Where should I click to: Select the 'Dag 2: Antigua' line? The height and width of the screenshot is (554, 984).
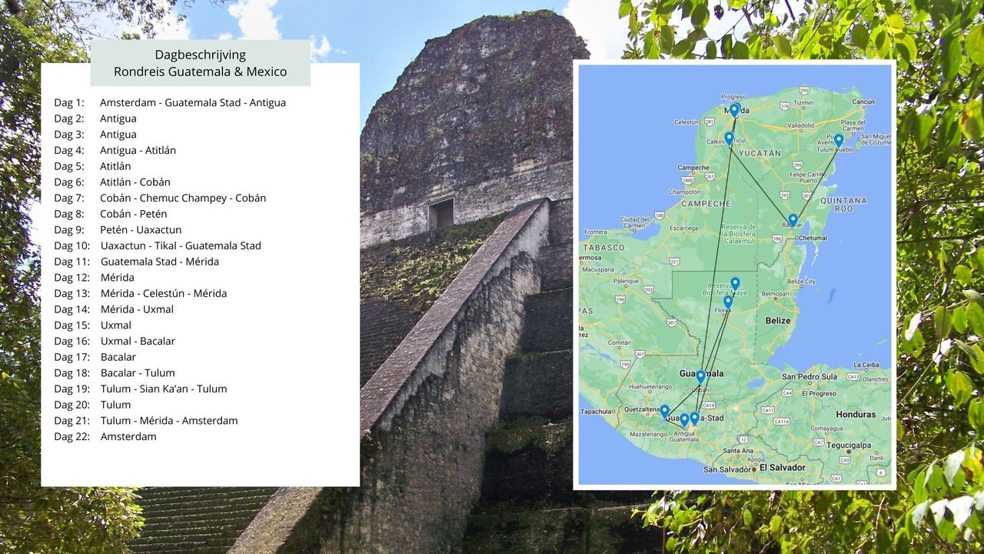tap(95, 118)
